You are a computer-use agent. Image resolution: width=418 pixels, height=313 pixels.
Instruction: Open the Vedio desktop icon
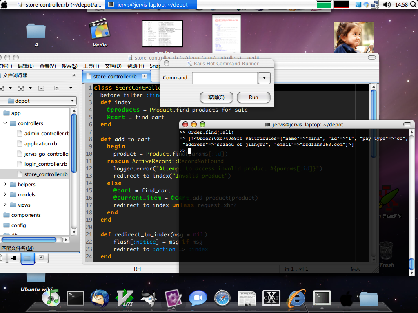coord(100,33)
